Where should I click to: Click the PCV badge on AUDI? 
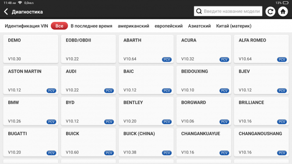109,91
